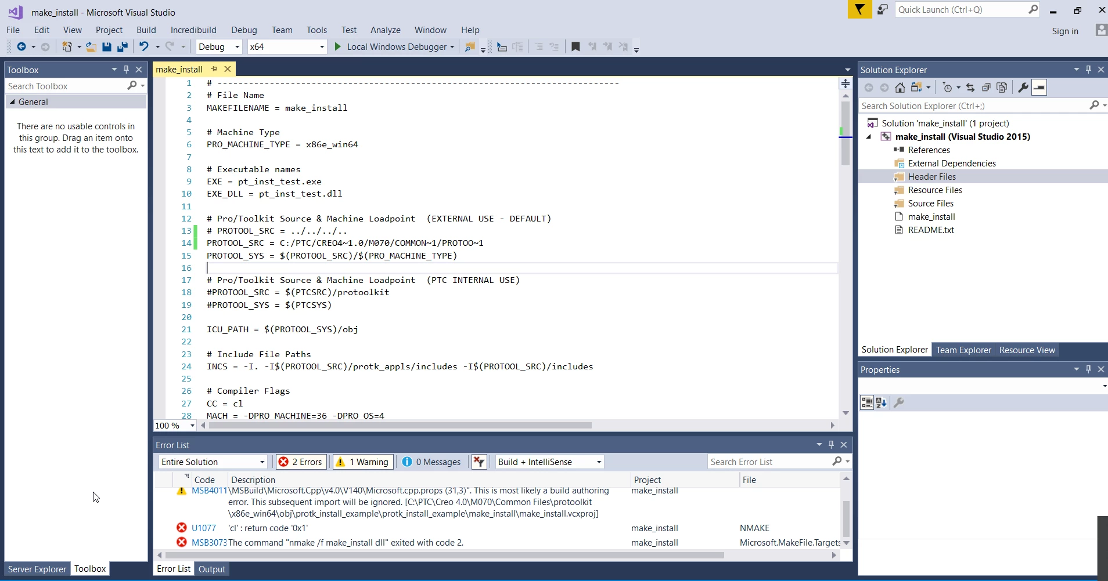Switch to the Server Explorer tab

pyautogui.click(x=37, y=569)
